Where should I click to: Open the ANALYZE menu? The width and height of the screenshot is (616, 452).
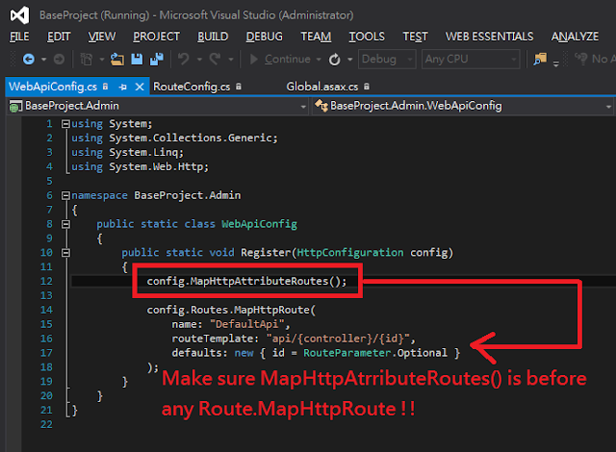pyautogui.click(x=575, y=37)
